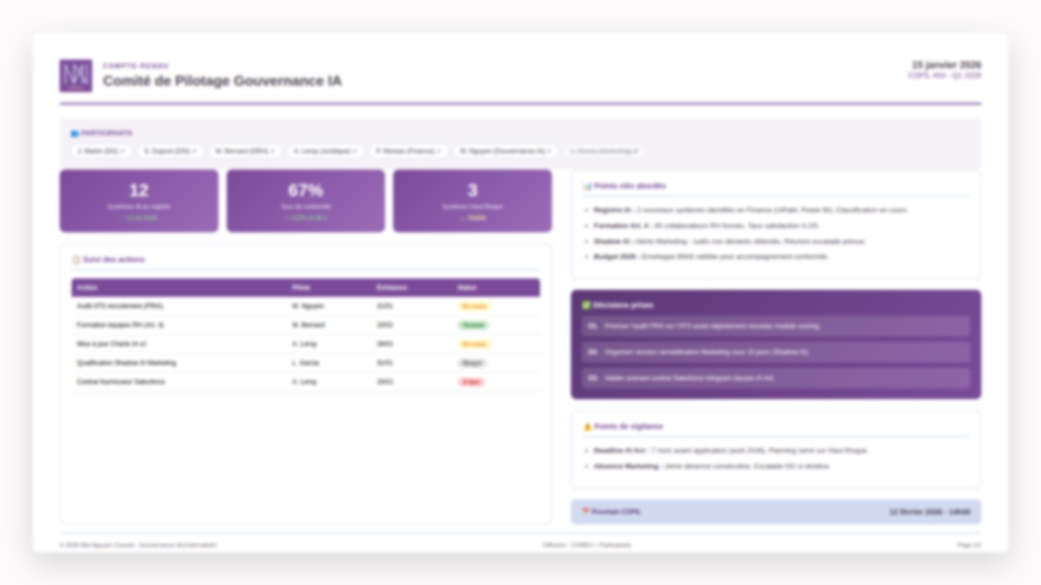The image size is (1041, 585).
Task: Select the A. Leroy (Juridique) participant chip
Action: [x=325, y=151]
